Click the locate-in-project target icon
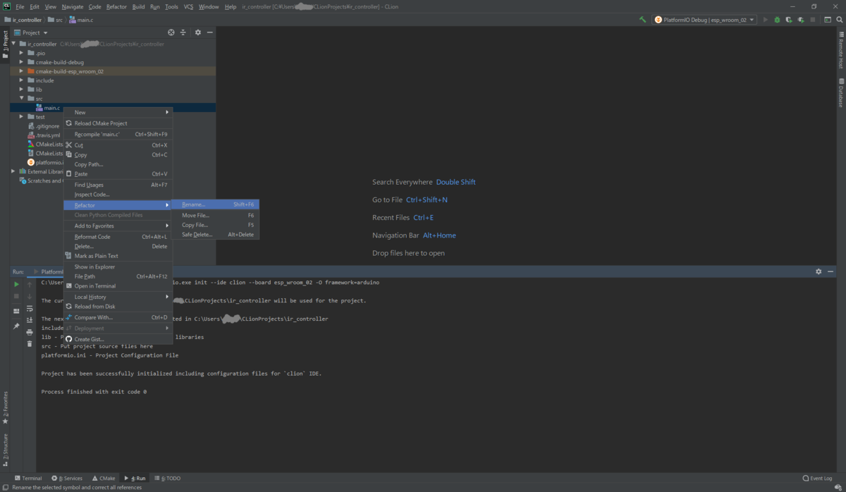The image size is (846, 492). tap(171, 32)
